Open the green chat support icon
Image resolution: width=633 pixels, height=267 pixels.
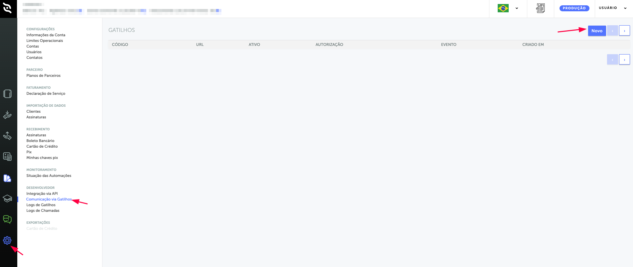[x=7, y=219]
